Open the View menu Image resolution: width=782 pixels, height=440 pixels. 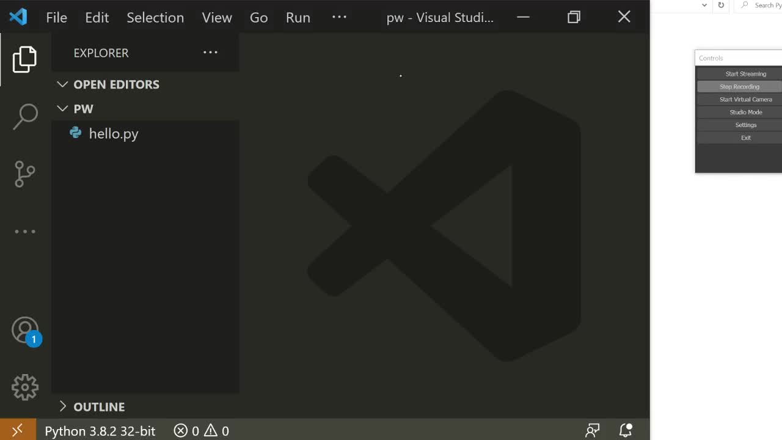(x=217, y=18)
